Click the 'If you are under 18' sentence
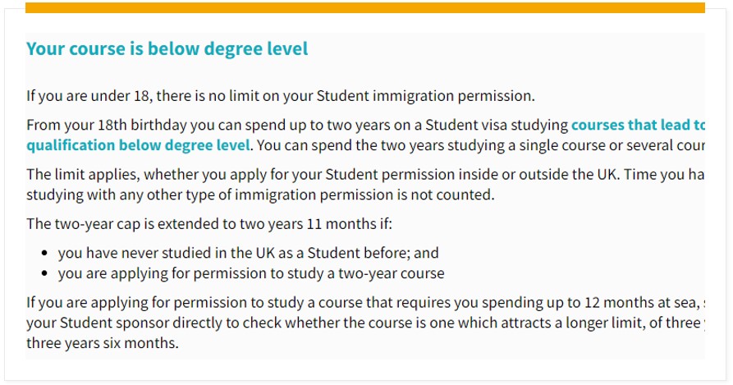Image resolution: width=733 pixels, height=385 pixels. (281, 96)
